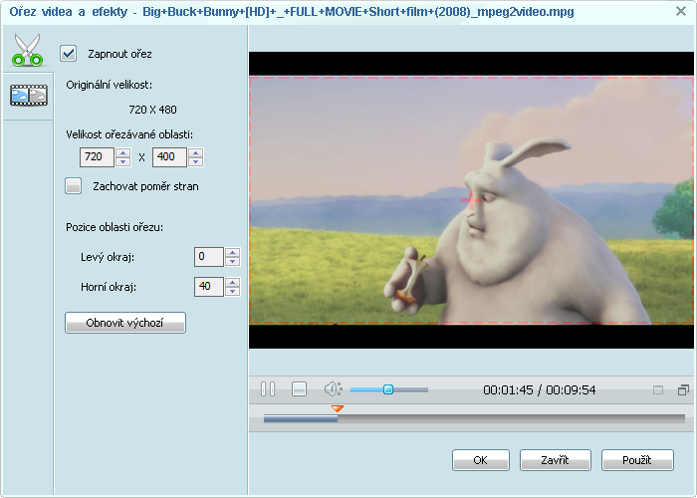Apply changes with the Použít button
Screen dimensions: 697x498
(x=637, y=460)
